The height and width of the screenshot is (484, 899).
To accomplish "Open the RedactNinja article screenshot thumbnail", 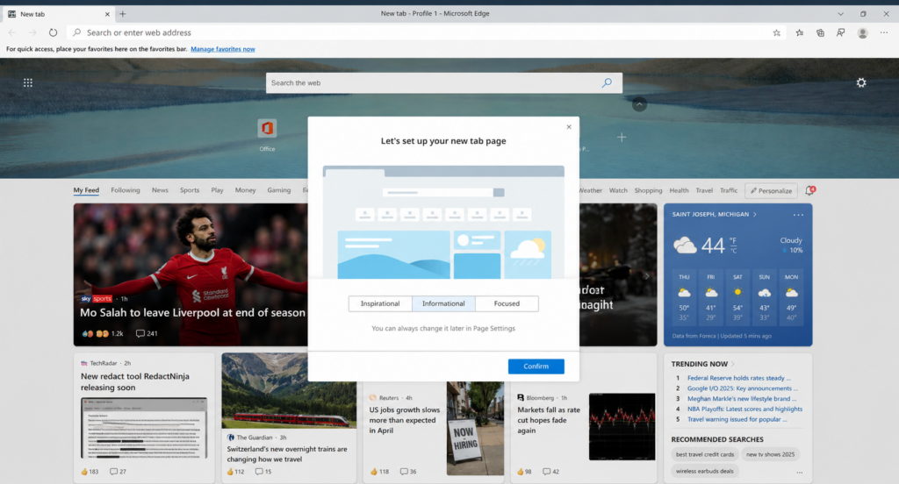I will pos(144,428).
